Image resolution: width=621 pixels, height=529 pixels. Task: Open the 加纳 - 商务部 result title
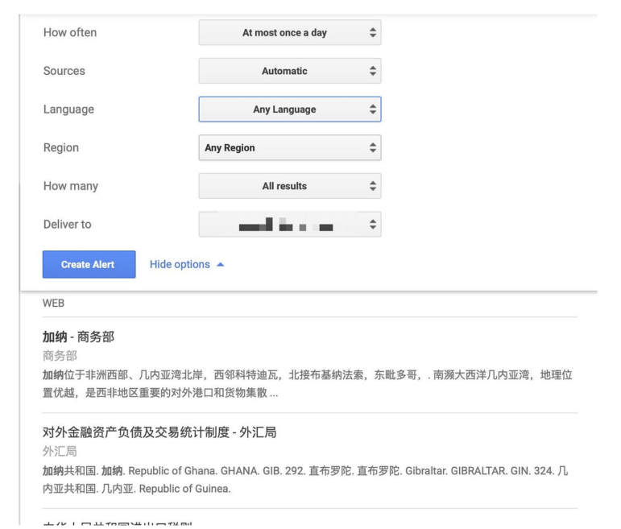pos(78,337)
